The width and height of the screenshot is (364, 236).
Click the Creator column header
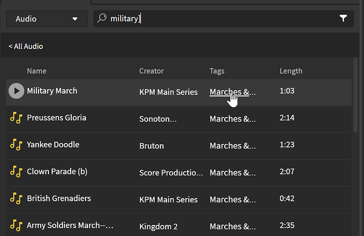[x=151, y=71]
